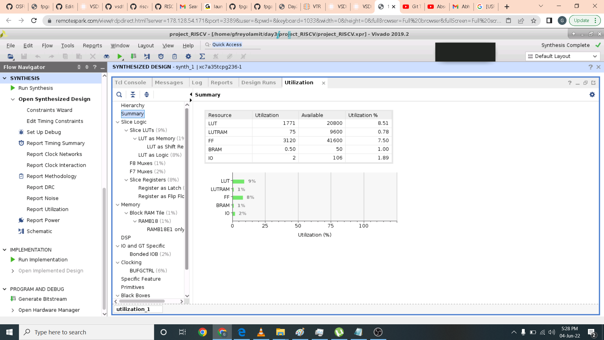Collapse the SYNTHESIS section
This screenshot has height=340, width=604.
tap(5, 78)
